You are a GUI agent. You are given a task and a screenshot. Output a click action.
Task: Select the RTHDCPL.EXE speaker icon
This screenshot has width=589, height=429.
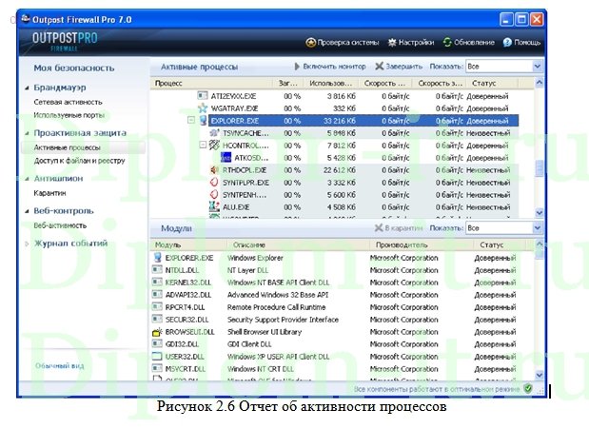pos(214,170)
